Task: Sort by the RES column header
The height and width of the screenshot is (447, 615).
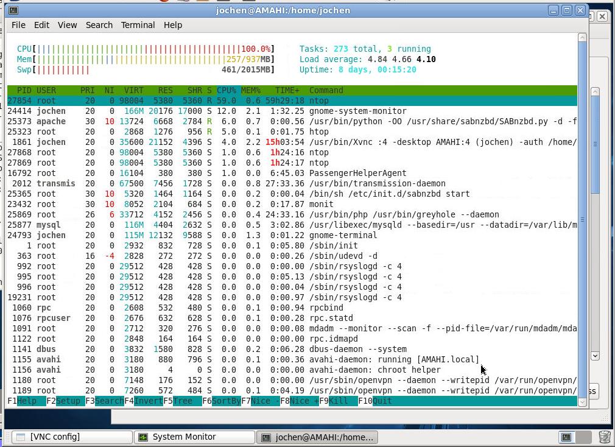Action: tap(166, 90)
